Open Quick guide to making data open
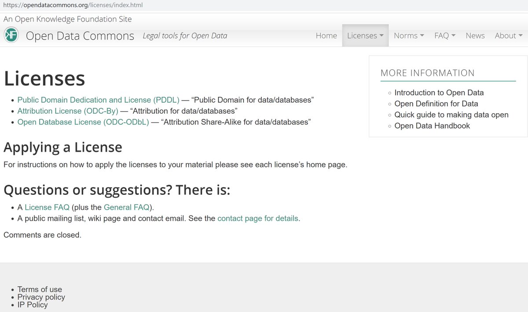528x312 pixels. click(451, 115)
